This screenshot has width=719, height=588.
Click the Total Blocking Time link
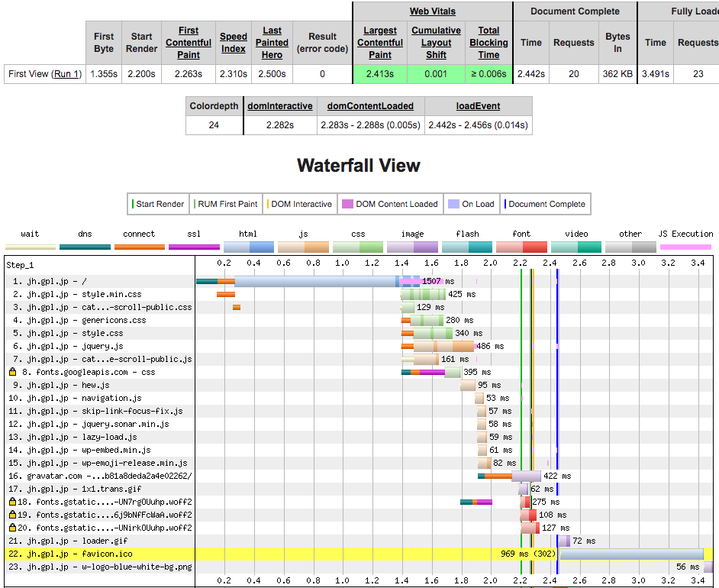point(488,43)
